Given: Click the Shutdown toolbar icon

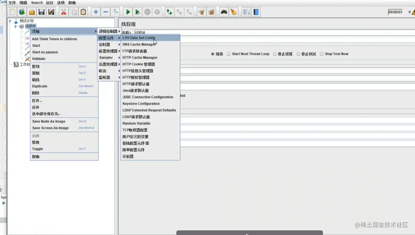Looking at the screenshot, I should coord(157,12).
